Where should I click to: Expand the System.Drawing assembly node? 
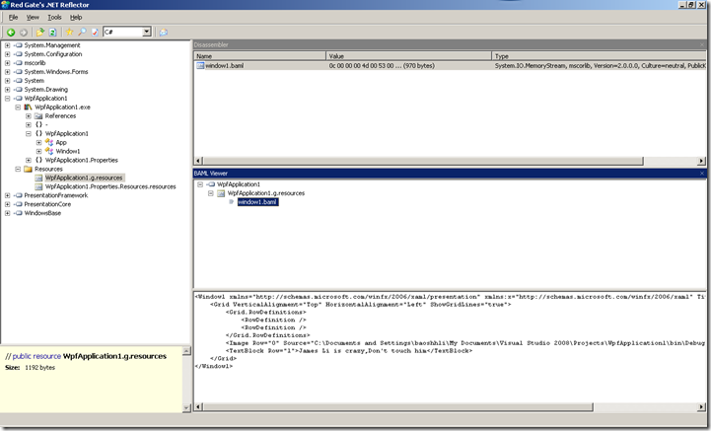pos(7,90)
